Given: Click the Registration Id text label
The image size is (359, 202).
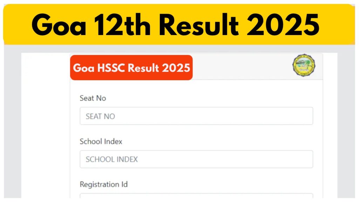Looking at the screenshot, I should tap(103, 184).
